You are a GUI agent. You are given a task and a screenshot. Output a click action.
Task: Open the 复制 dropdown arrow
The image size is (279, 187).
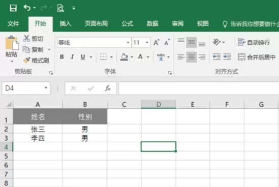point(49,49)
